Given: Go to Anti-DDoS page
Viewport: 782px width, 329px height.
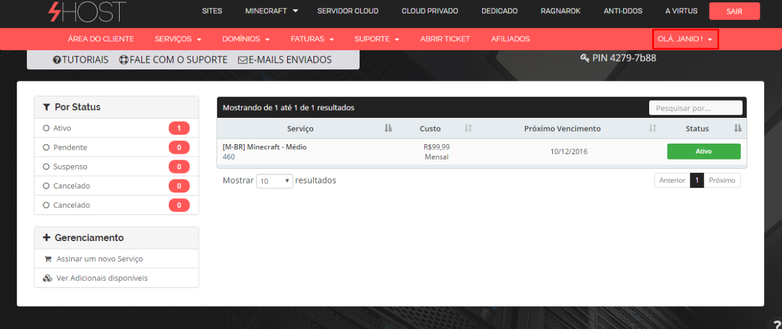Looking at the screenshot, I should pos(623,11).
